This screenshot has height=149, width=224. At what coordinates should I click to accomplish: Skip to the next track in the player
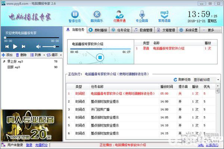24,47
